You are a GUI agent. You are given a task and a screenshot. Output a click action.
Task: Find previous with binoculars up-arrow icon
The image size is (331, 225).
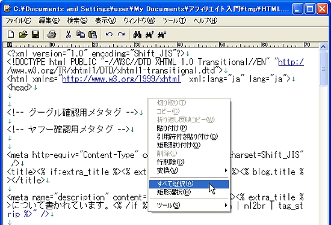[150, 35]
